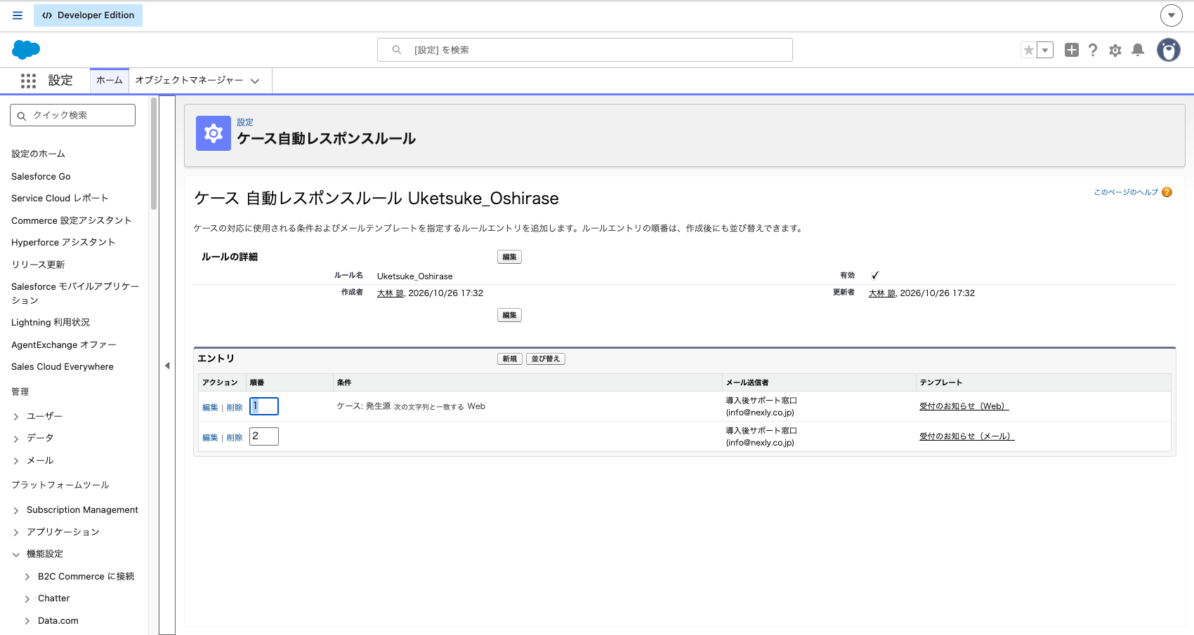The height and width of the screenshot is (635, 1194).
Task: Expand the ユーザー tree section
Action: 16,417
